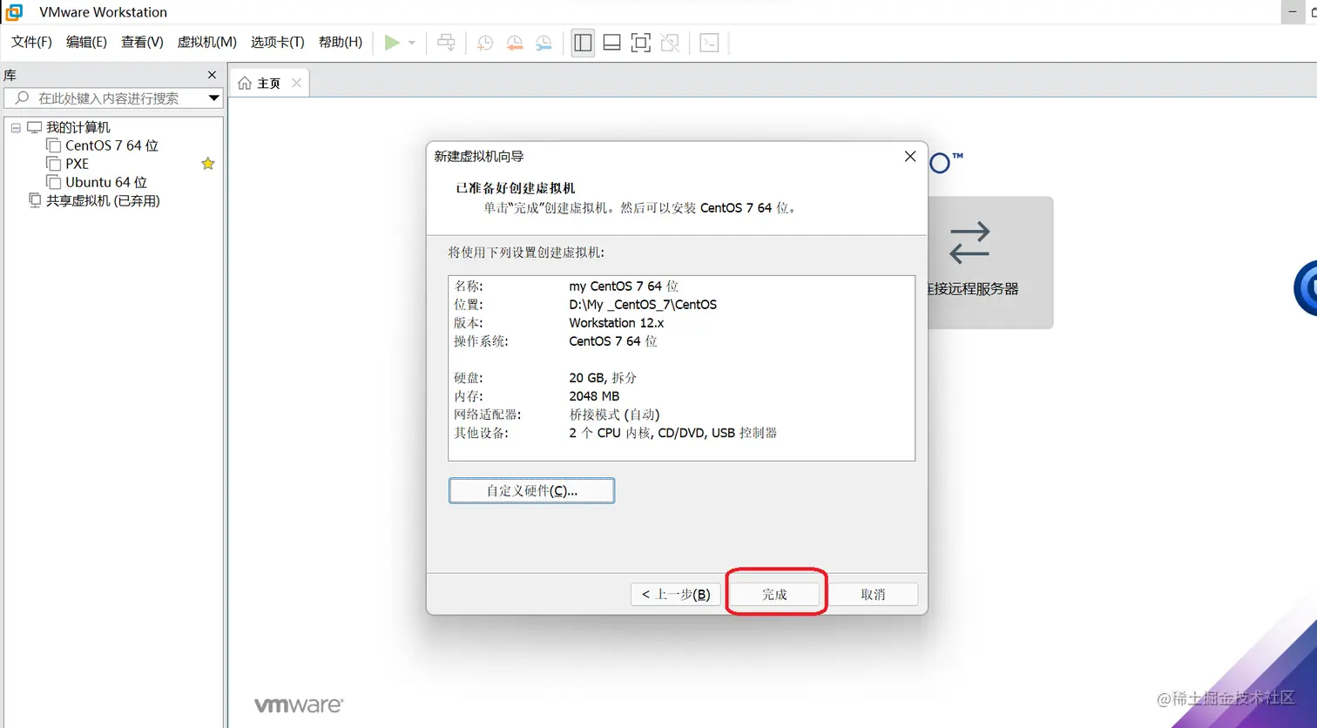Click the vmware logo at page bottom

[299, 704]
